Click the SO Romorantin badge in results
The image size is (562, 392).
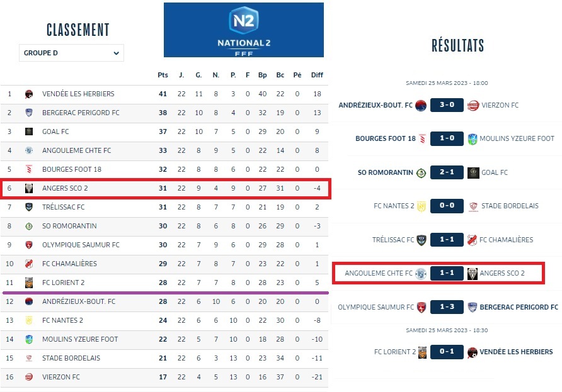[421, 172]
